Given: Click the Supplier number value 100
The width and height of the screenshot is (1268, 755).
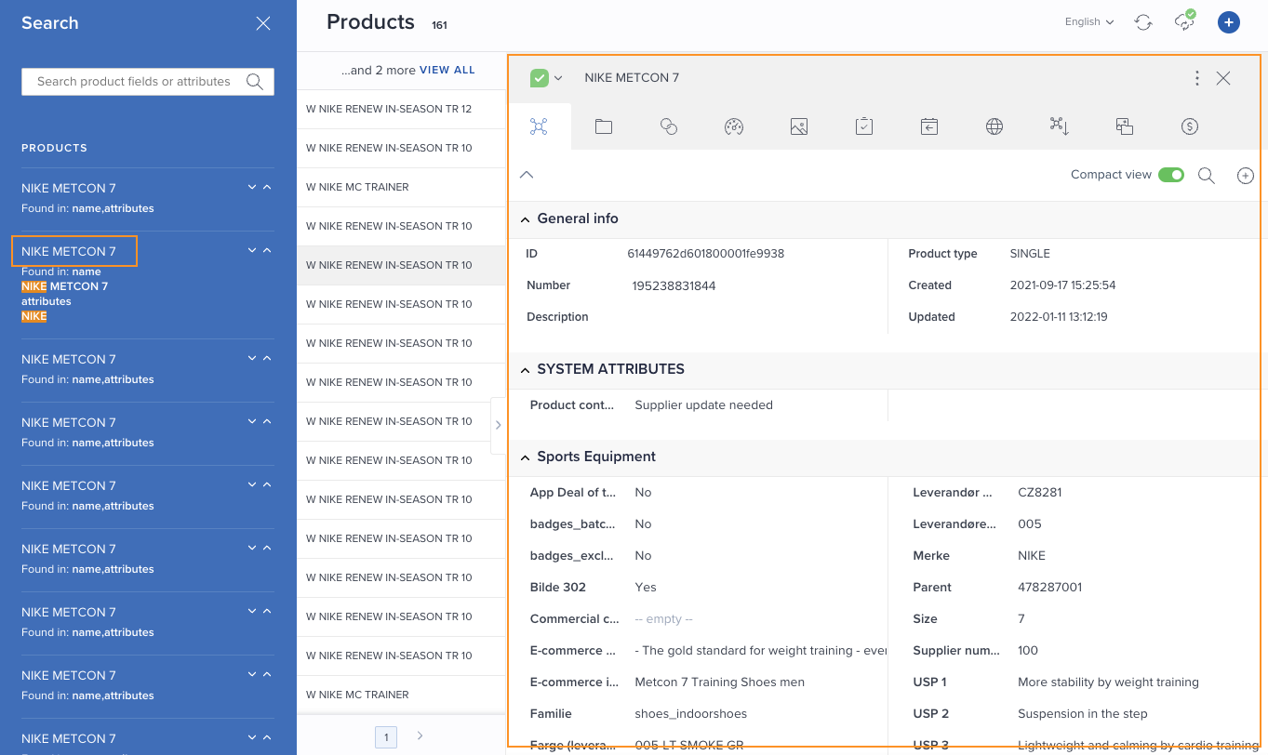Looking at the screenshot, I should coord(1028,650).
